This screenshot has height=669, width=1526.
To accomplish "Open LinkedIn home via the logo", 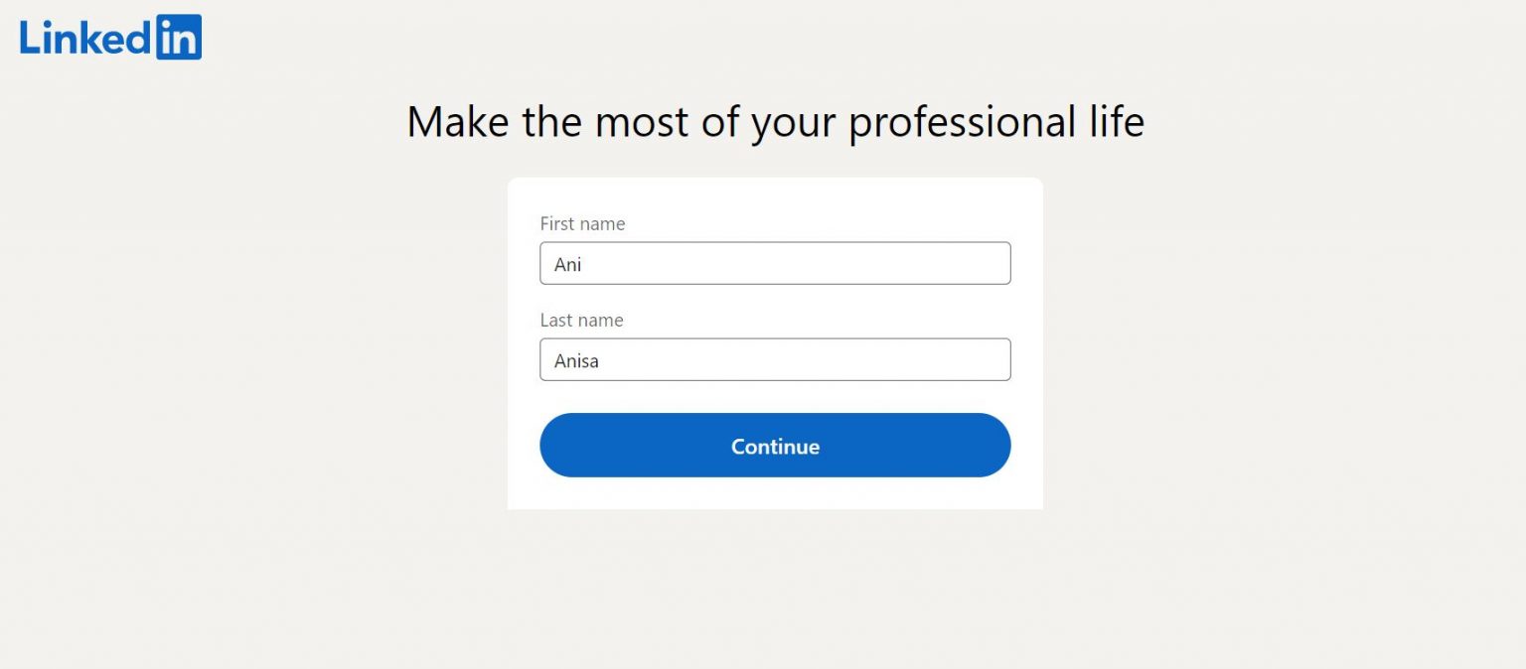I will (x=109, y=36).
